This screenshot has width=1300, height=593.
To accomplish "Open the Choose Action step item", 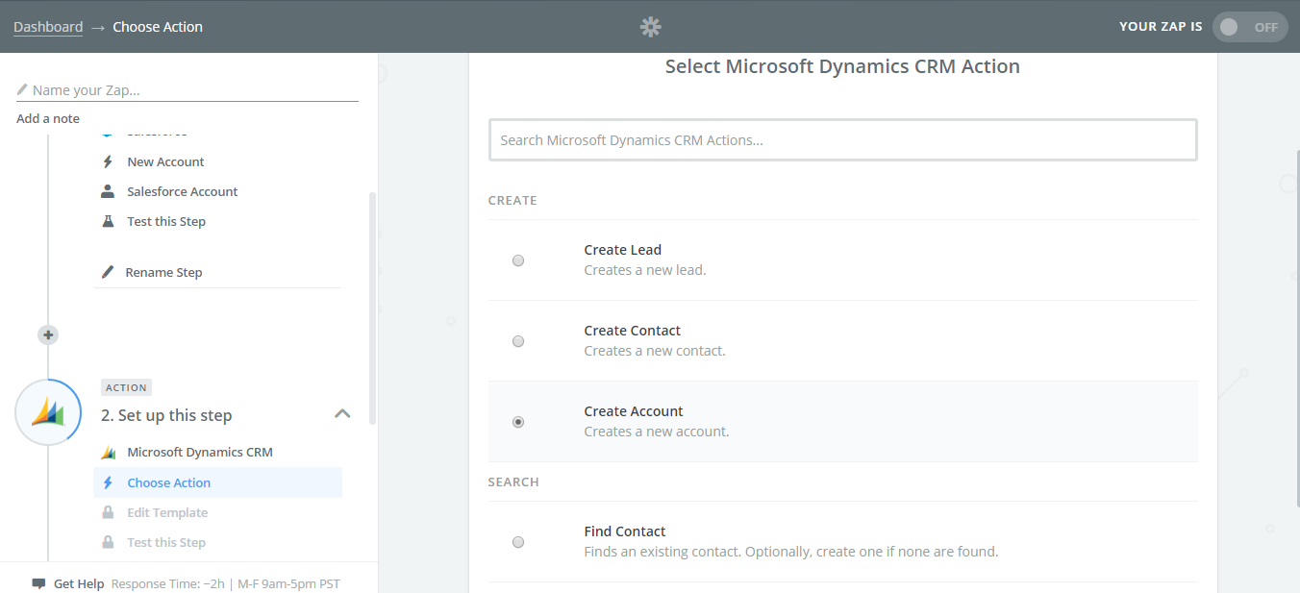I will (x=217, y=482).
